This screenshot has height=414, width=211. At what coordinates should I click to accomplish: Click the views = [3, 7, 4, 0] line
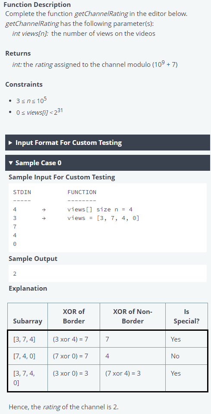click(103, 218)
